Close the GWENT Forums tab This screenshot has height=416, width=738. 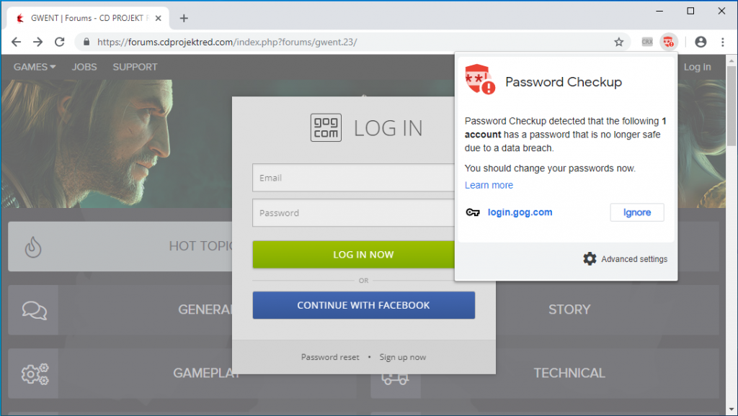[158, 18]
